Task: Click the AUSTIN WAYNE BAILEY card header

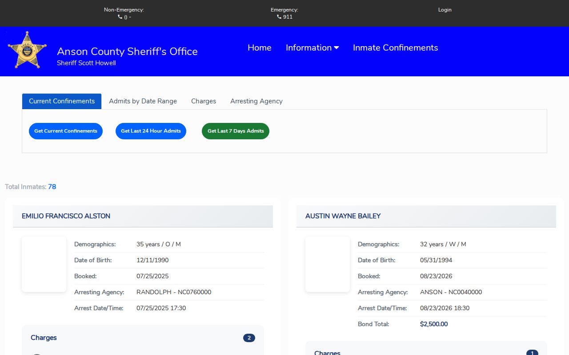Action: pyautogui.click(x=426, y=216)
